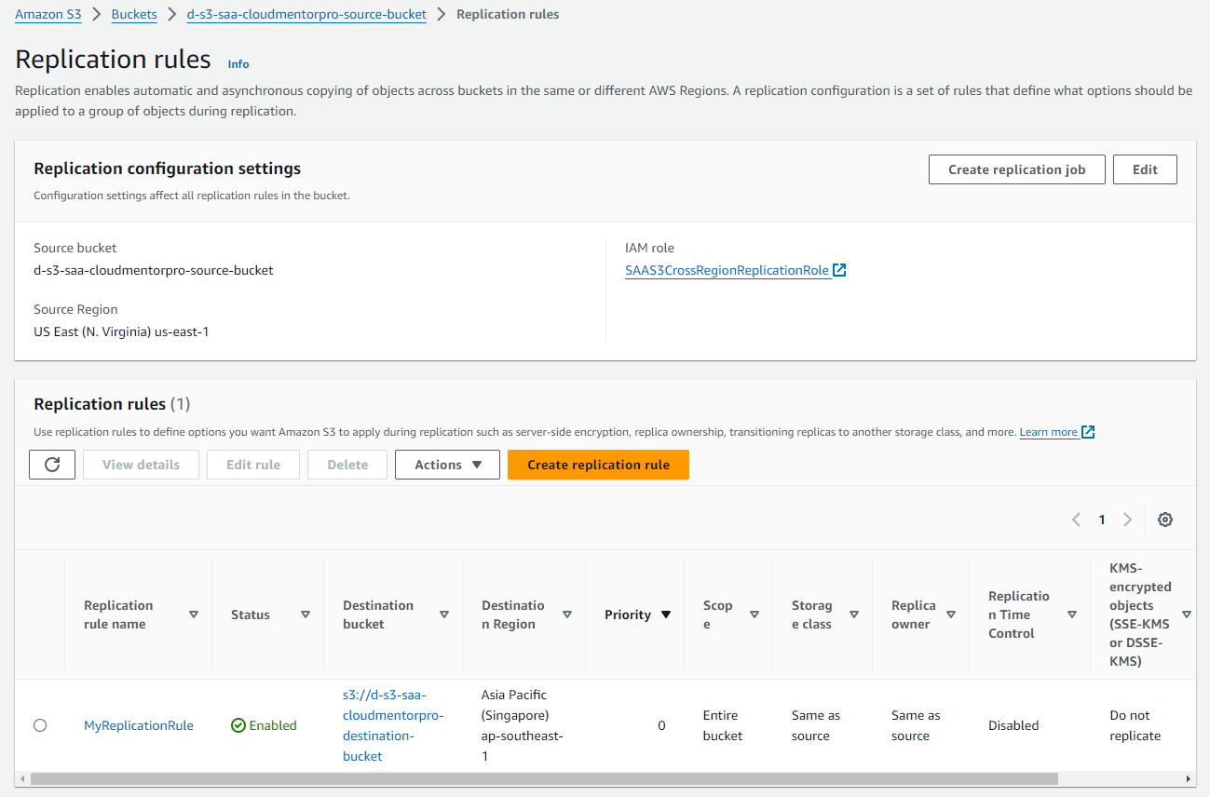
Task: Click the previous page arrow in pagination
Action: tap(1076, 520)
